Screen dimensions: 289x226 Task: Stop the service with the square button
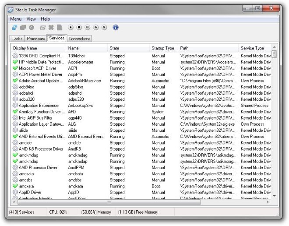pos(79,28)
